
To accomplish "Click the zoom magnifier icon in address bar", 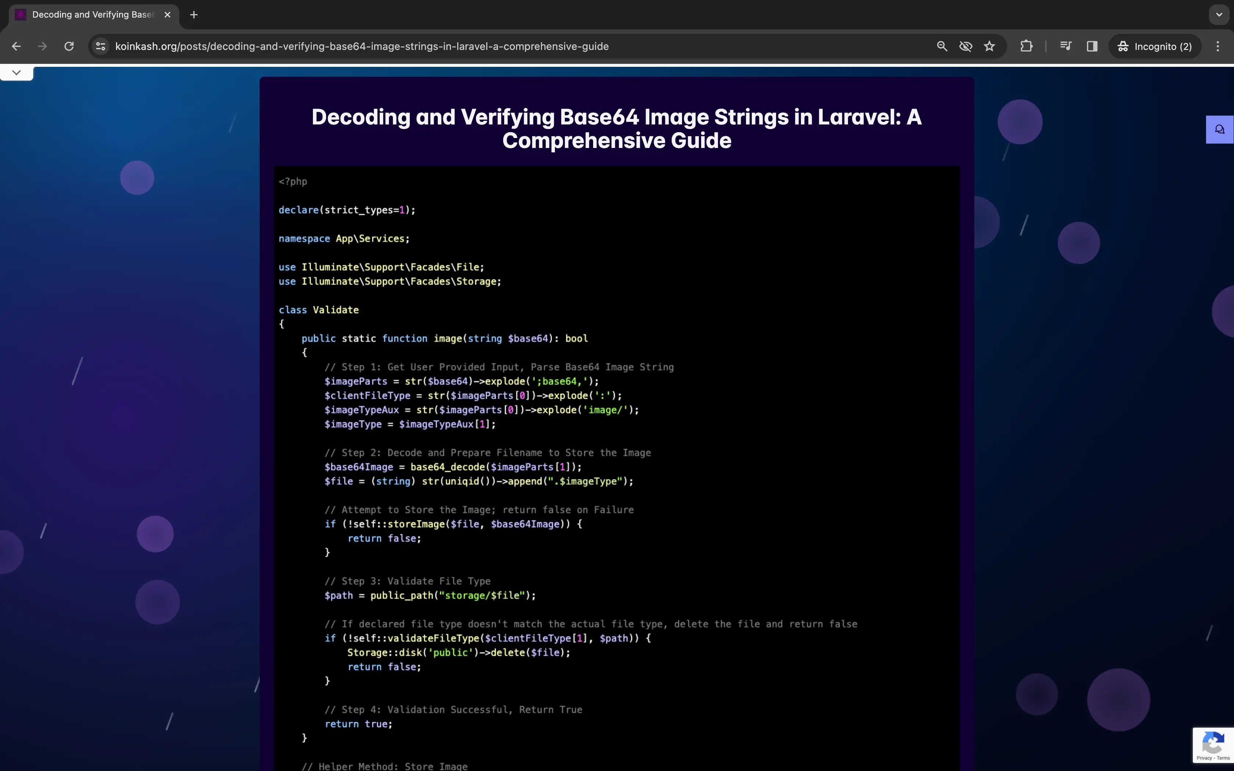I will point(942,46).
